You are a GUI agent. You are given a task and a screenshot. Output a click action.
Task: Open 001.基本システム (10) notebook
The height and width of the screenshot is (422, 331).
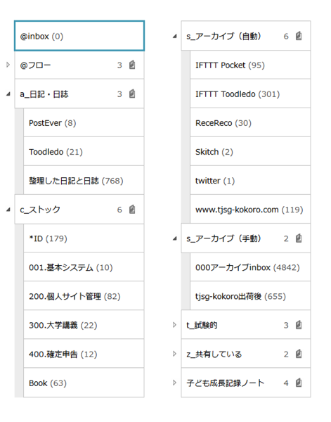click(84, 267)
